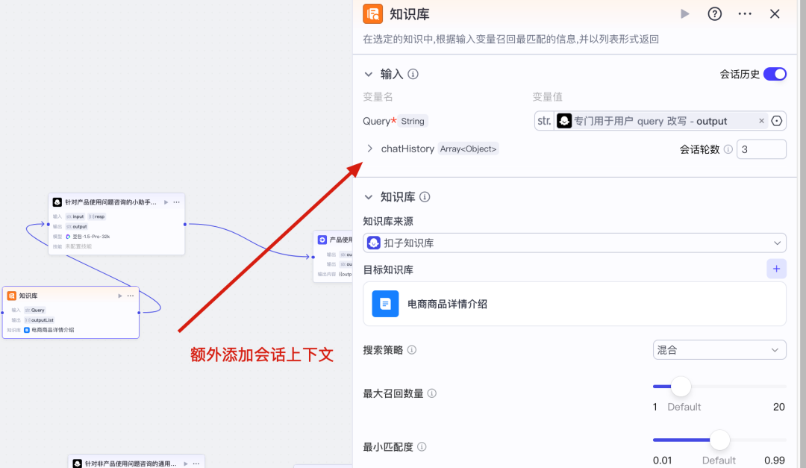Image resolution: width=806 pixels, height=468 pixels.
Task: Click the 针对非产品使用问题咨询的通用 node bot icon
Action: pos(77,464)
